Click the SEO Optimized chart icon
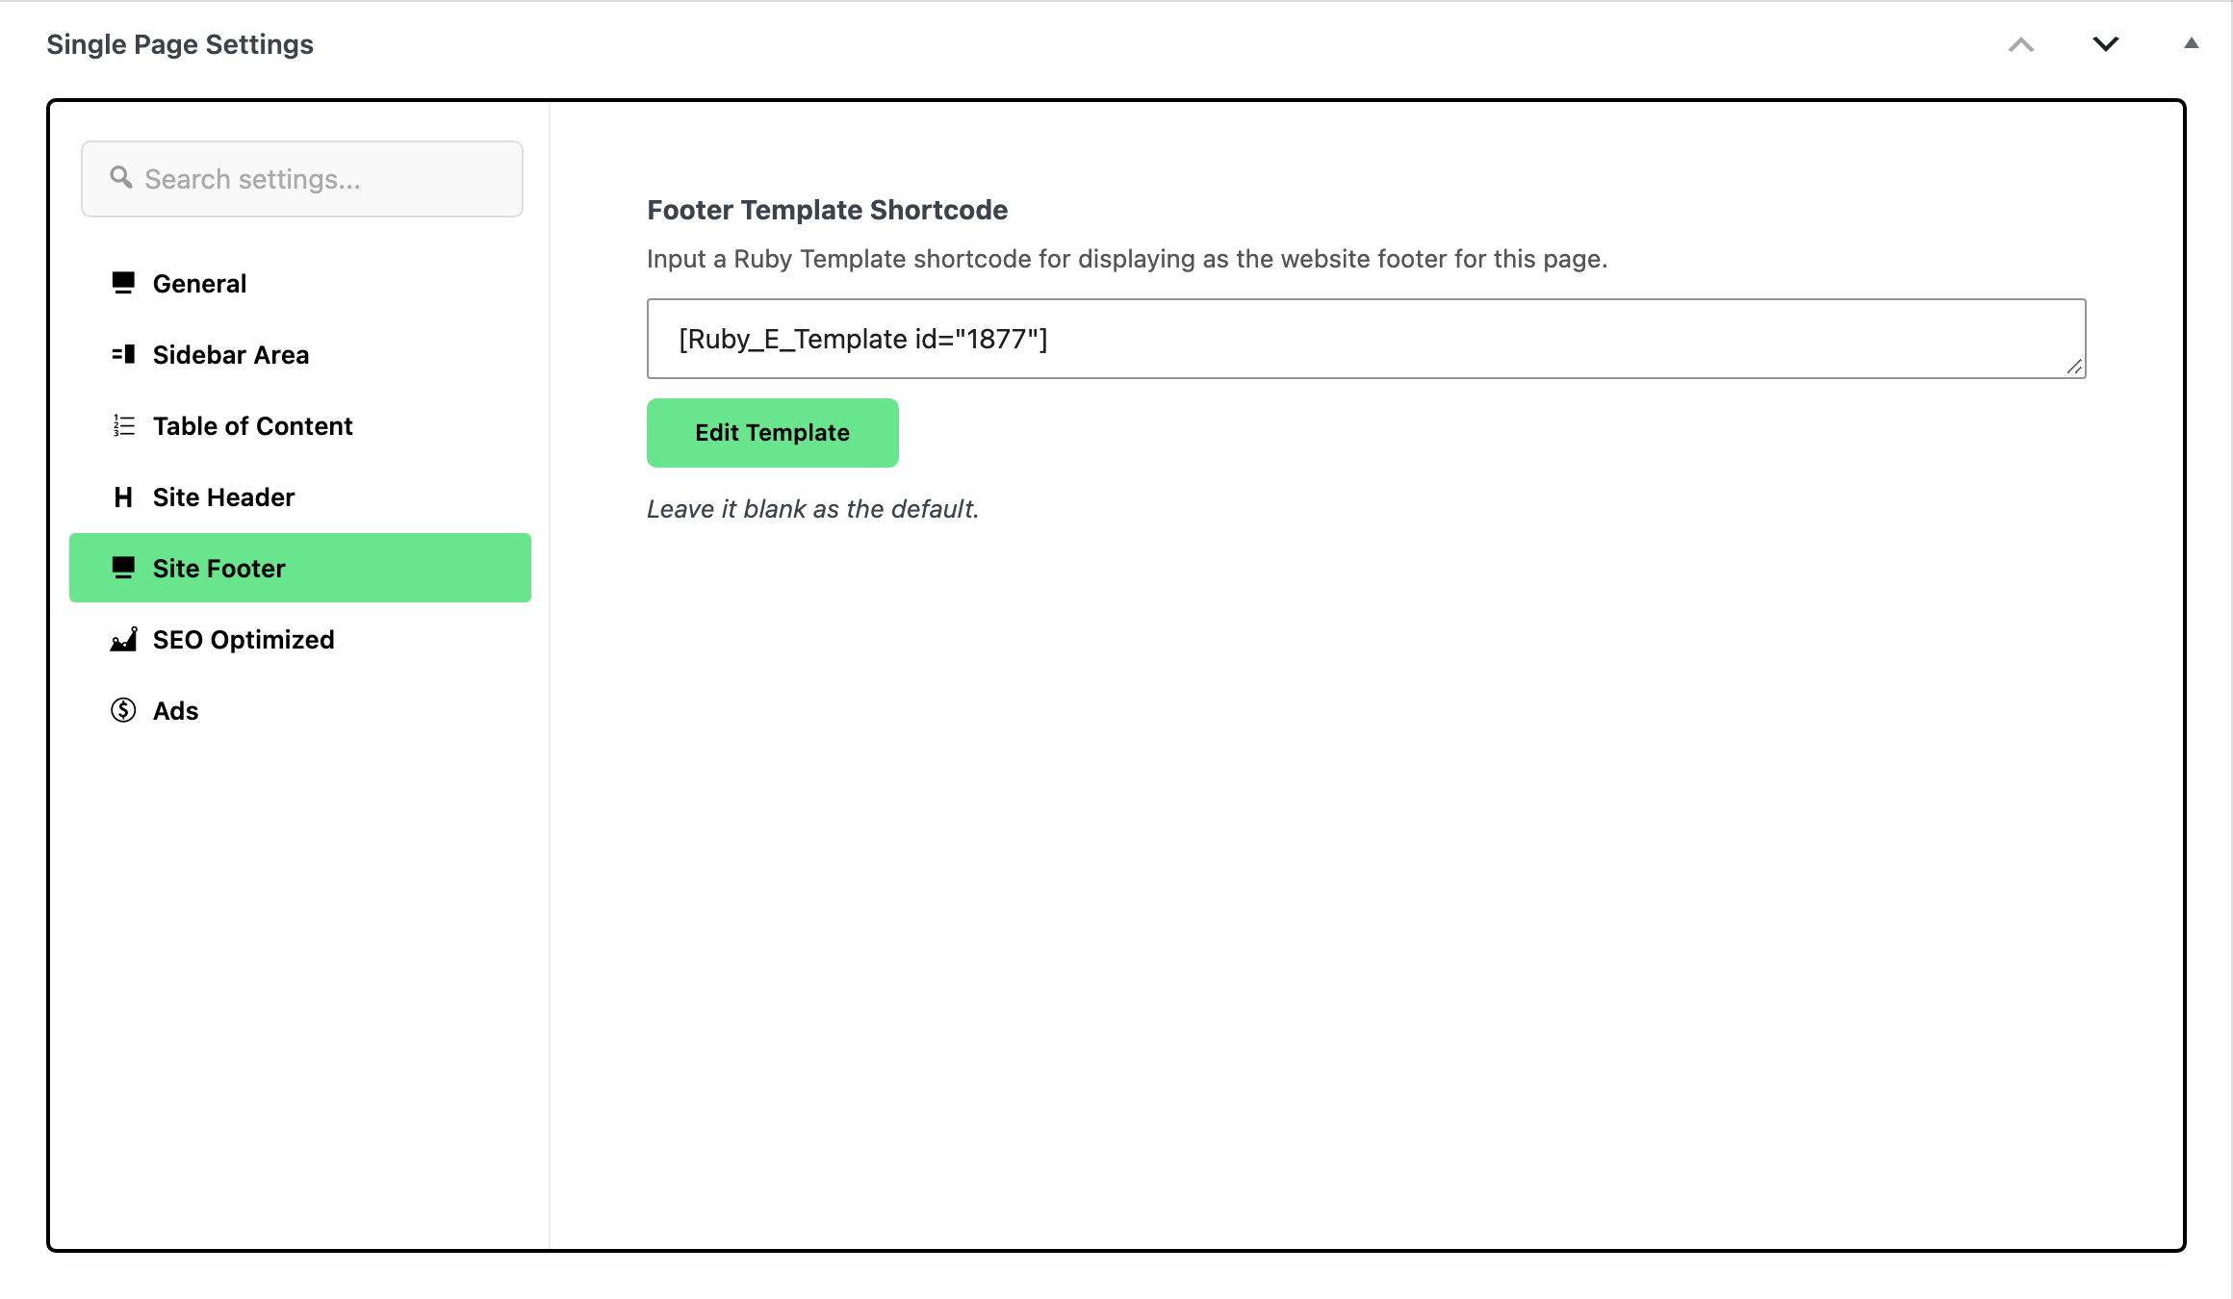This screenshot has height=1299, width=2233. point(123,639)
